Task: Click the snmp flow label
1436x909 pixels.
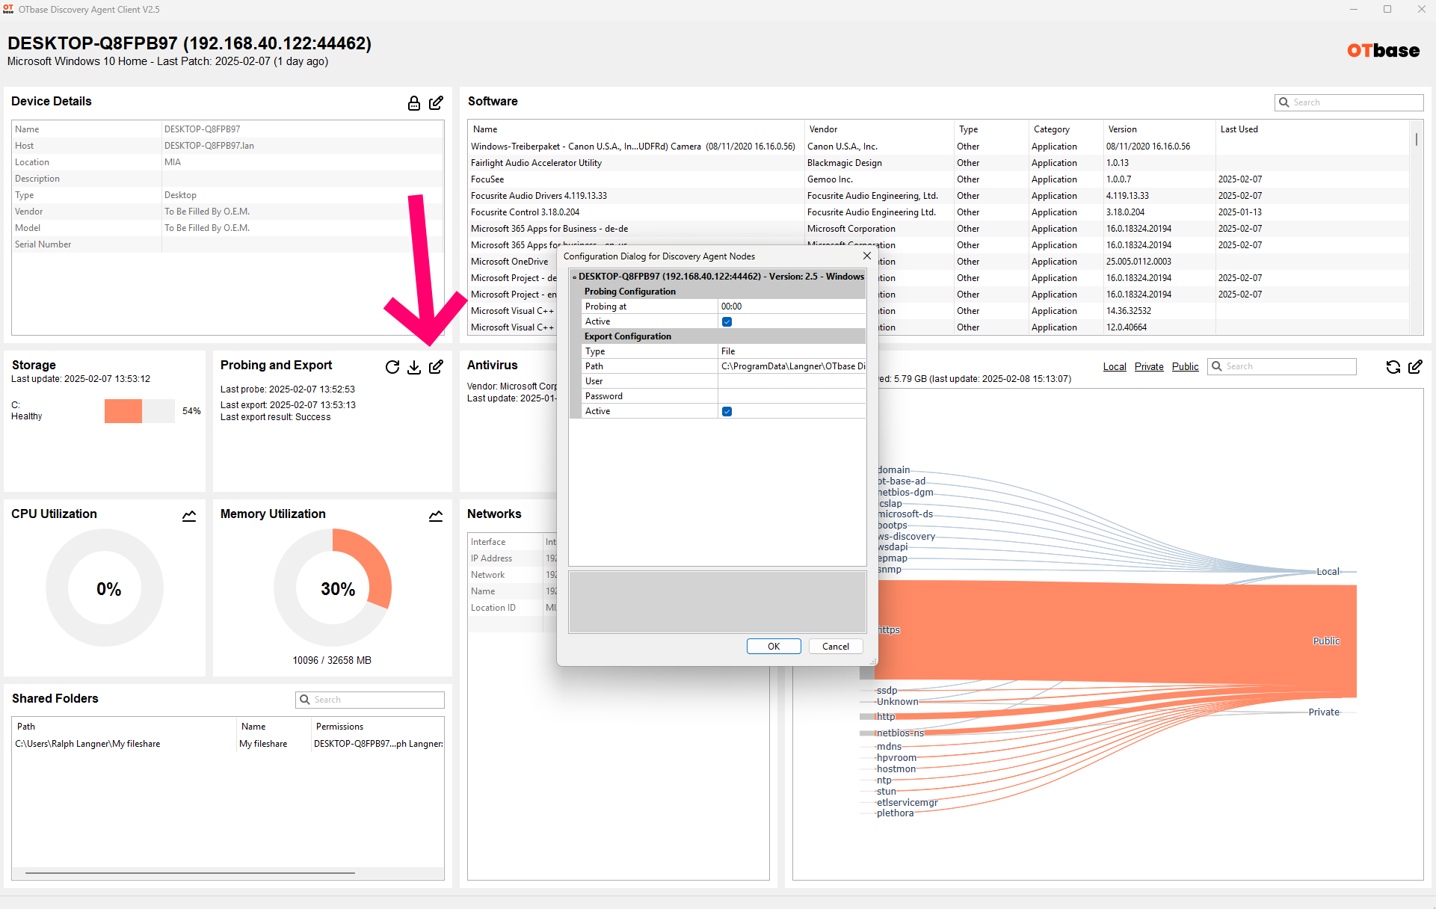Action: 890,570
